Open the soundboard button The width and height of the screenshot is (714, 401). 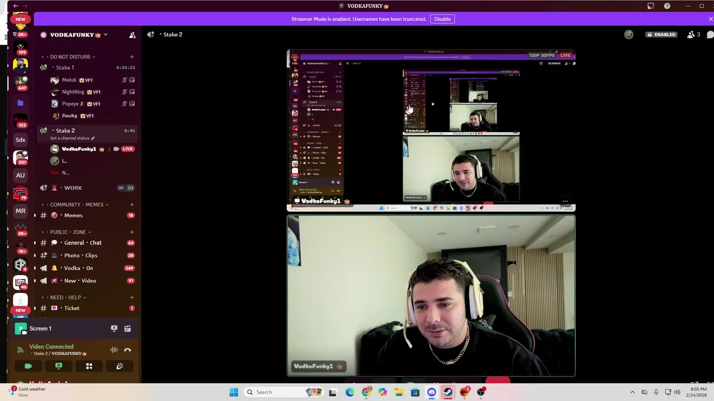[x=119, y=366]
